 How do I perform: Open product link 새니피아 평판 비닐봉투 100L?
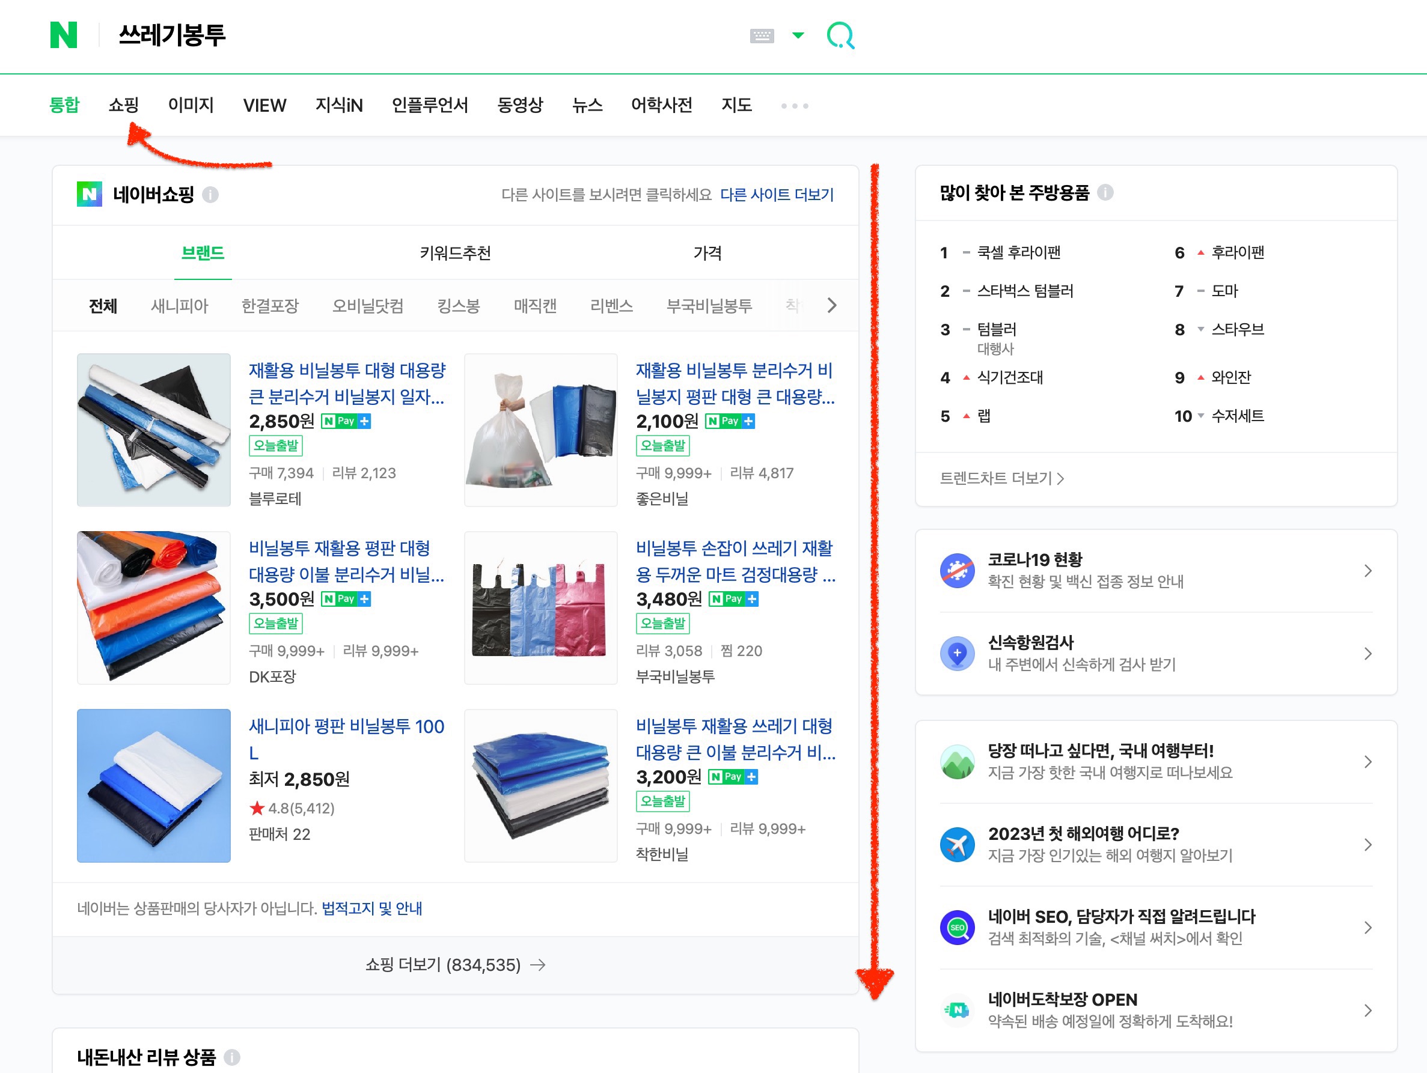click(x=347, y=739)
